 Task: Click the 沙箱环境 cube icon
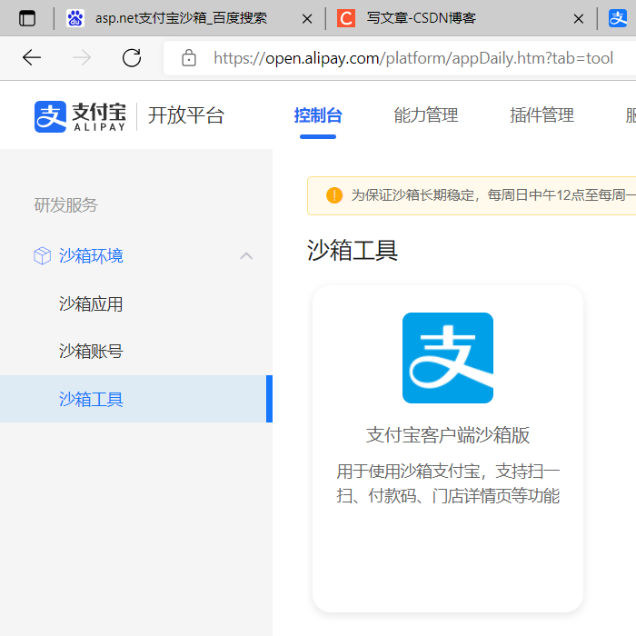coord(42,256)
